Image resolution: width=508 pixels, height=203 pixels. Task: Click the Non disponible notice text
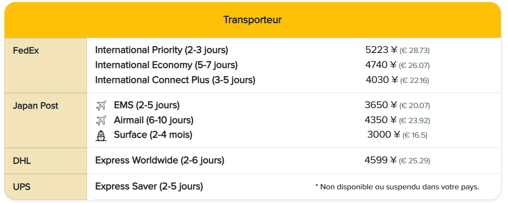[397, 187]
